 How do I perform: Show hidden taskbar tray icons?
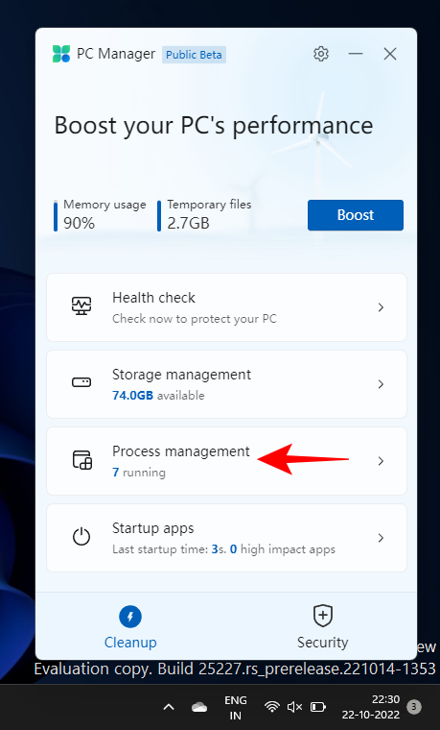[x=169, y=707]
